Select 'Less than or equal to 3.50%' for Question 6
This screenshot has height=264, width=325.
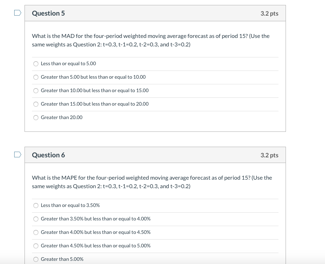point(36,206)
